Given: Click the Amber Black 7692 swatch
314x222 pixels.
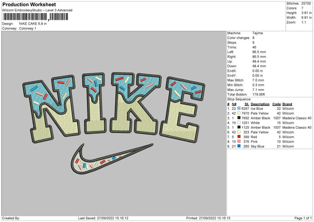Looking at the screenshot, I should (239, 118).
